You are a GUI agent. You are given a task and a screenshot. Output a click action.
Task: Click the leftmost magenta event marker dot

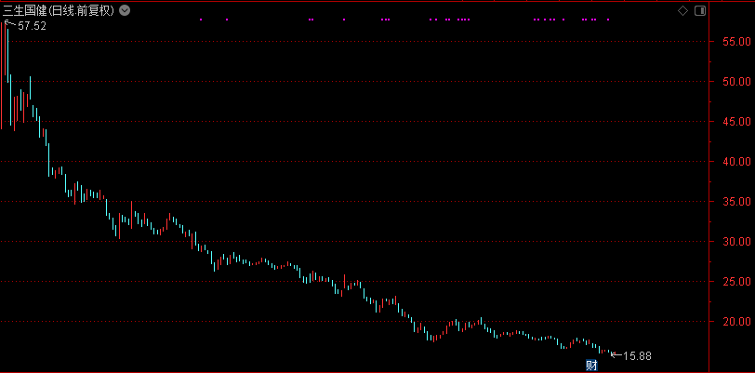coord(201,20)
